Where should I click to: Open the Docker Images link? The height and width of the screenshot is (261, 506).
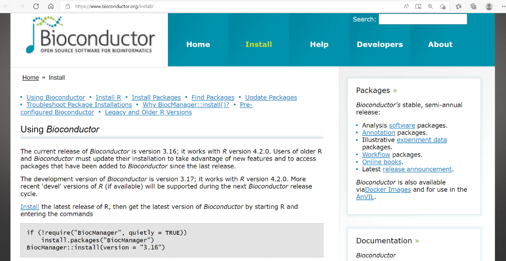pyautogui.click(x=388, y=190)
